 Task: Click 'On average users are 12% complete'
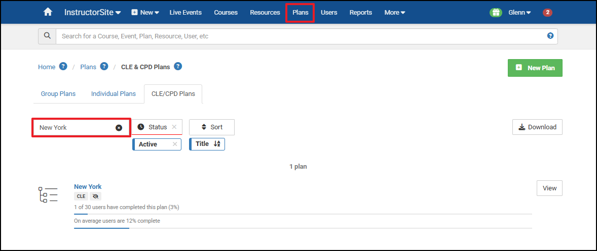coord(117,221)
